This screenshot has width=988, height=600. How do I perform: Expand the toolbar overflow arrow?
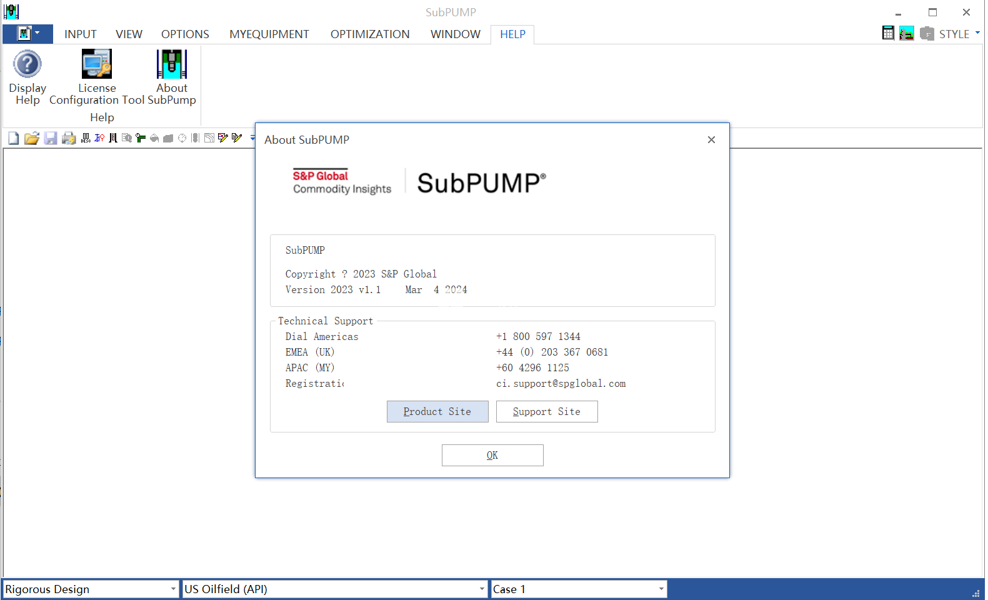coord(252,138)
